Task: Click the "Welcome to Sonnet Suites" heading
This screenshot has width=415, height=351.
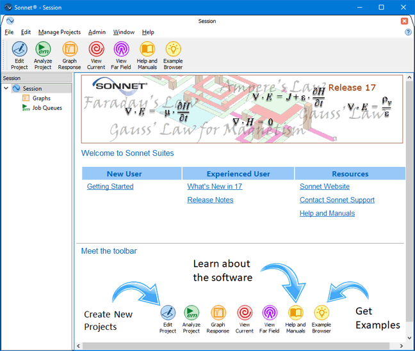Action: coord(127,153)
